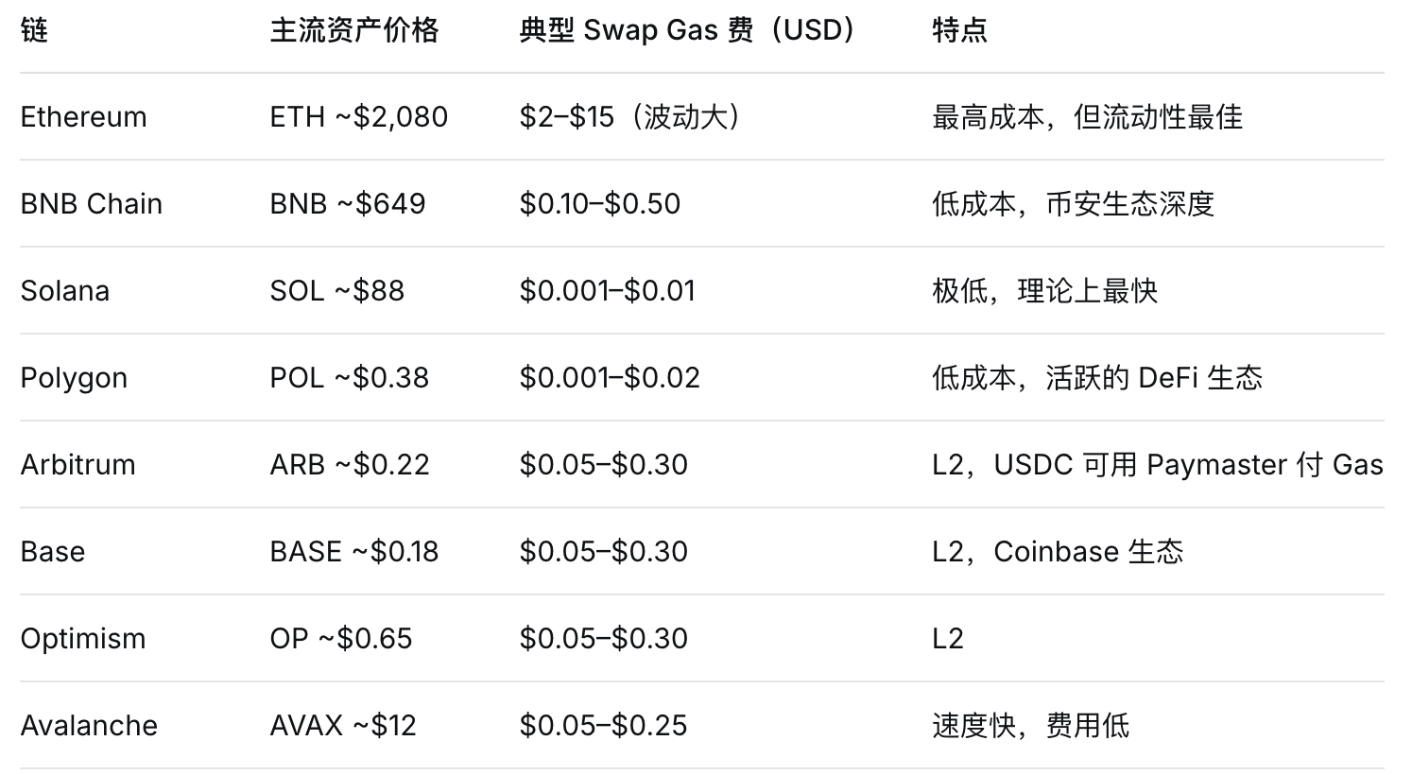Image resolution: width=1412 pixels, height=775 pixels.
Task: Click the 主流资产价格 column header
Action: [354, 30]
